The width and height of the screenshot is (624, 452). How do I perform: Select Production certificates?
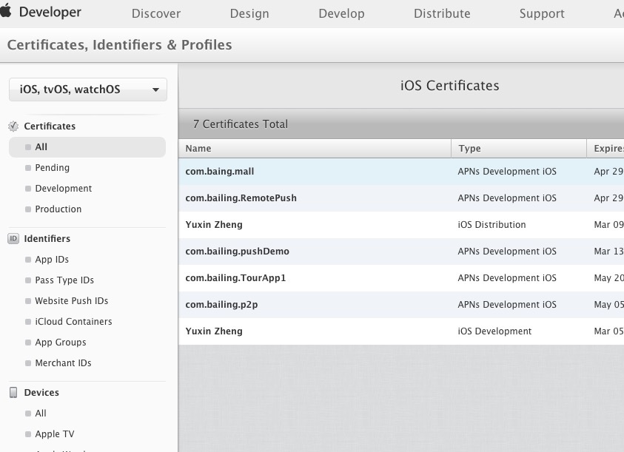click(58, 209)
